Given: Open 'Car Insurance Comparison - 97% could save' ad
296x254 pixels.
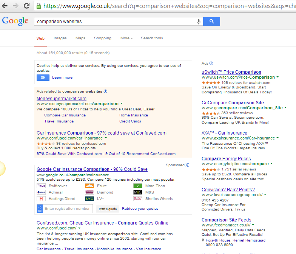Looking at the screenshot, I should (102, 133).
